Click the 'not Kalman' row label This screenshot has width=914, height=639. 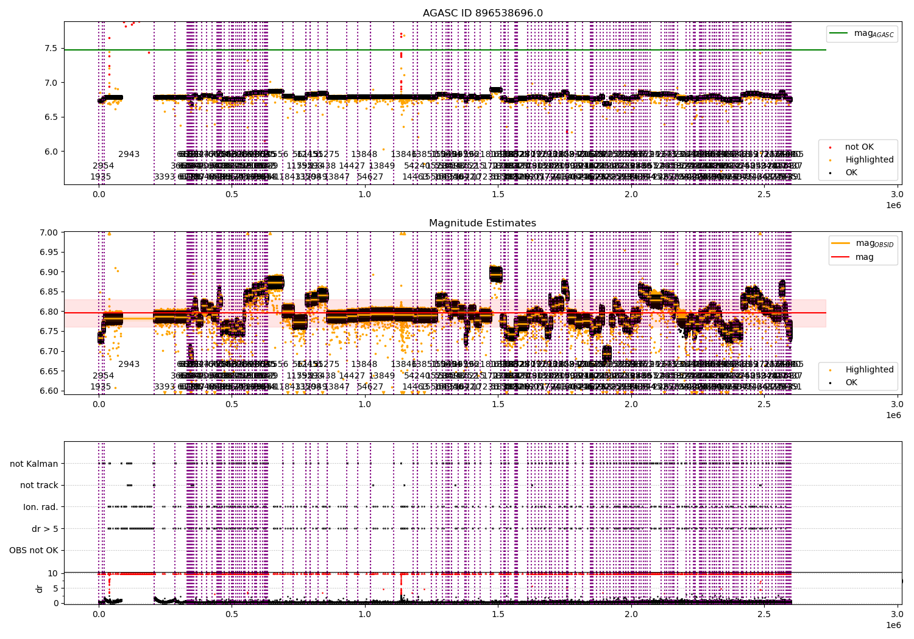point(34,464)
